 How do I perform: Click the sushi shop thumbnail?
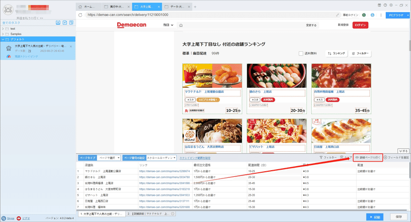tap(276, 75)
